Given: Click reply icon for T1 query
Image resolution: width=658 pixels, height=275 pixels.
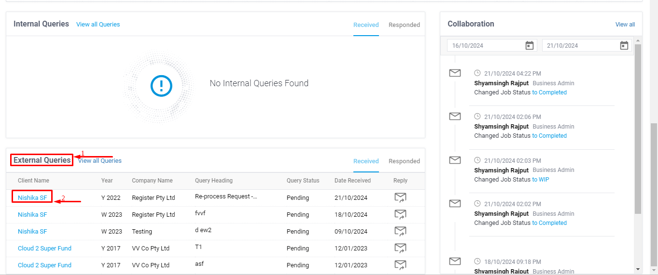Looking at the screenshot, I should tap(400, 248).
